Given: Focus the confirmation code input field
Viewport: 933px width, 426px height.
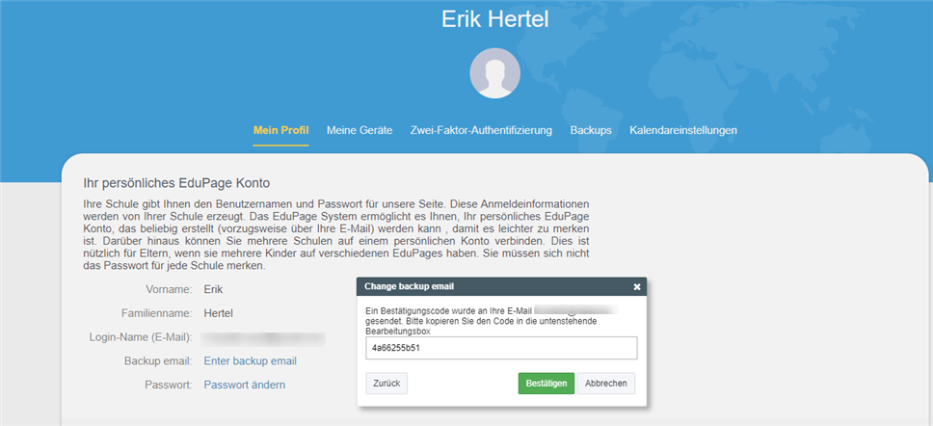Looking at the screenshot, I should click(501, 348).
